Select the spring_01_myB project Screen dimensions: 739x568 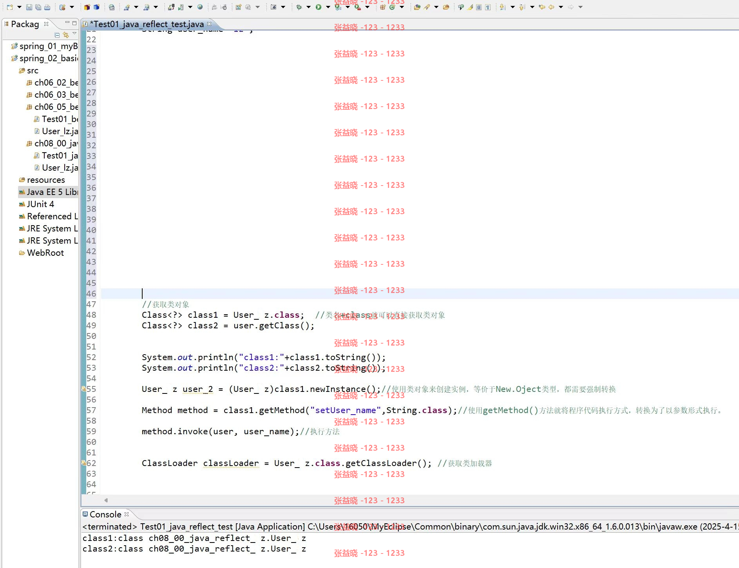[x=44, y=46]
